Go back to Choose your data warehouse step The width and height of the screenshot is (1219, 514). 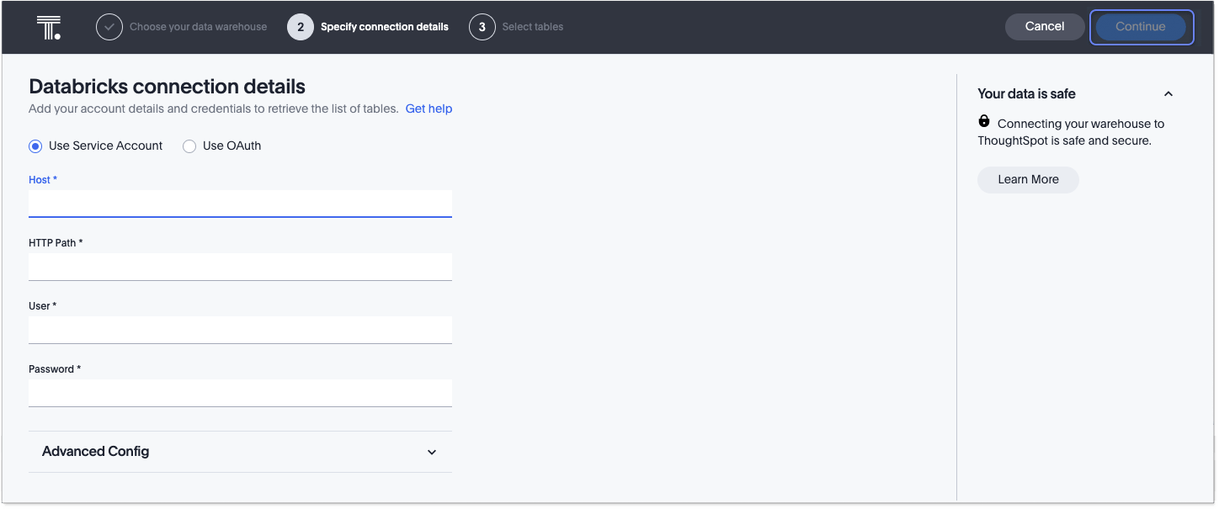click(198, 27)
